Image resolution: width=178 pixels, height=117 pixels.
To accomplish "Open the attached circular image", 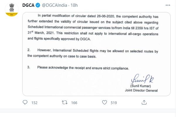I will 96,54.
